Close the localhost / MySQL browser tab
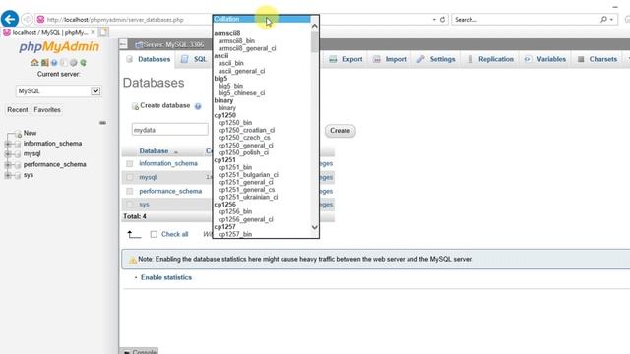This screenshot has width=630, height=354. coord(93,32)
